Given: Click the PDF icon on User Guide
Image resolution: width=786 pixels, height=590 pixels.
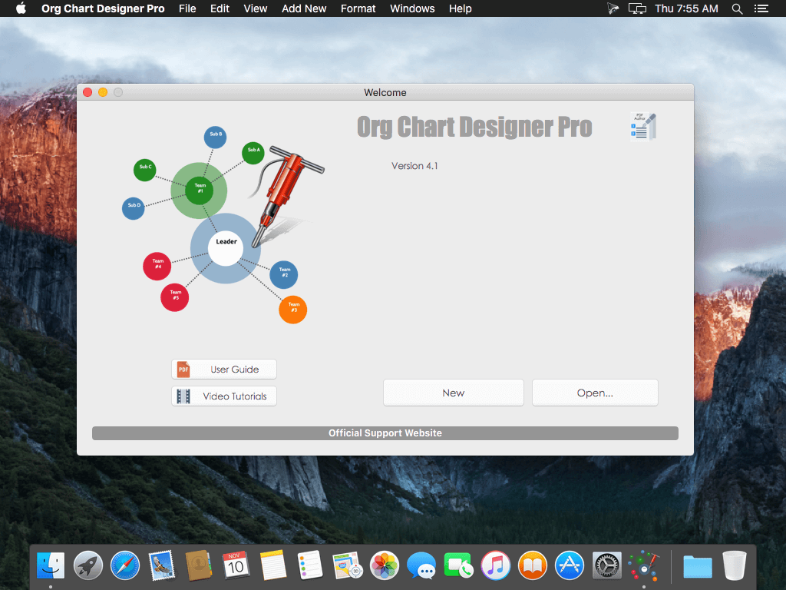Looking at the screenshot, I should [x=183, y=370].
